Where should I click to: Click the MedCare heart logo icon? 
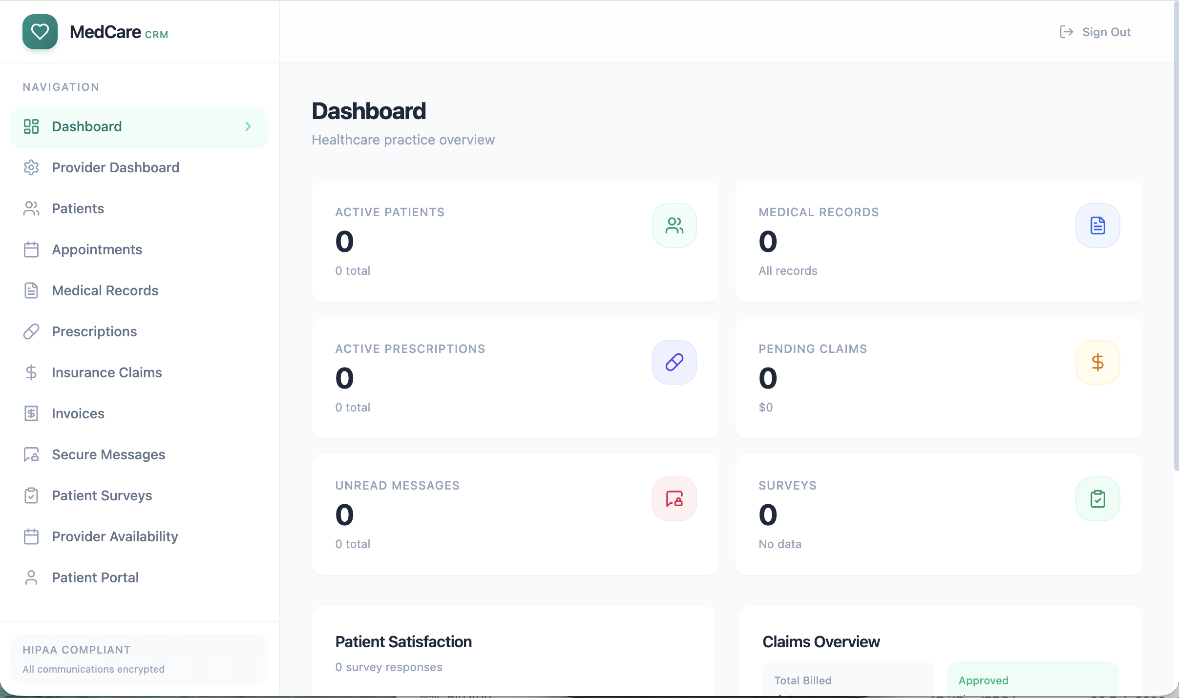tap(40, 32)
